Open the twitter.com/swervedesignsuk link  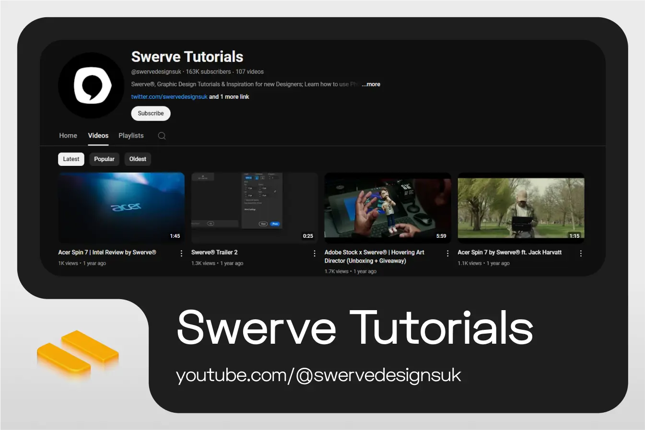pos(169,96)
